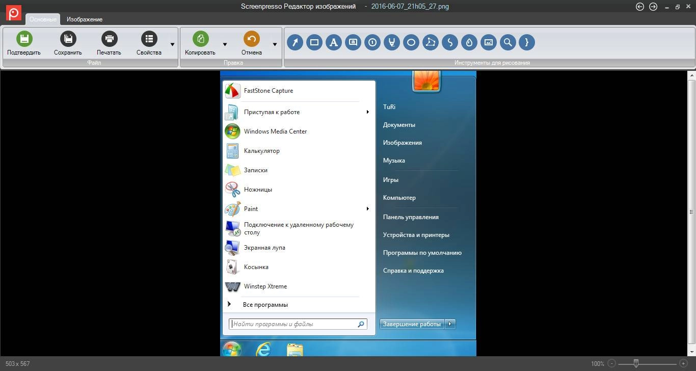Screen dimensions: 696x371
Task: Click the Internet Explorer taskbar icon
Action: tap(263, 349)
